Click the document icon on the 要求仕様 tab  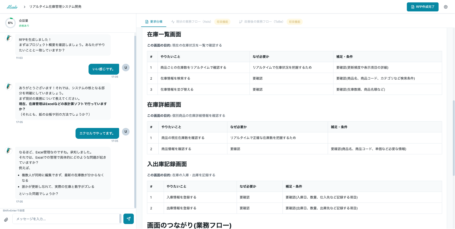[147, 21]
